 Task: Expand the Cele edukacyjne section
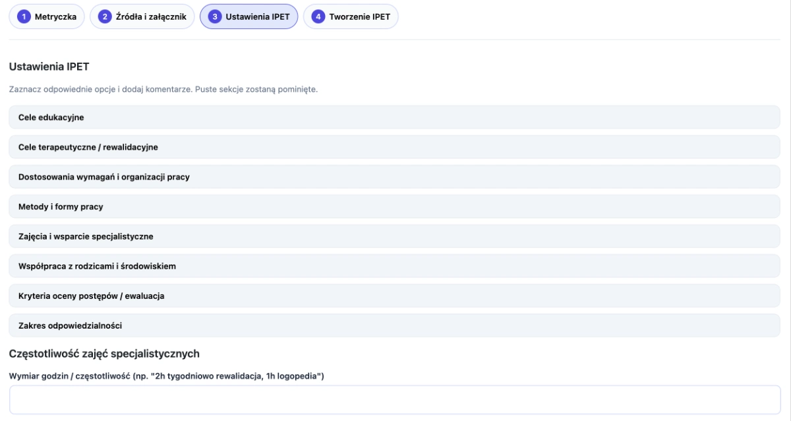[394, 117]
